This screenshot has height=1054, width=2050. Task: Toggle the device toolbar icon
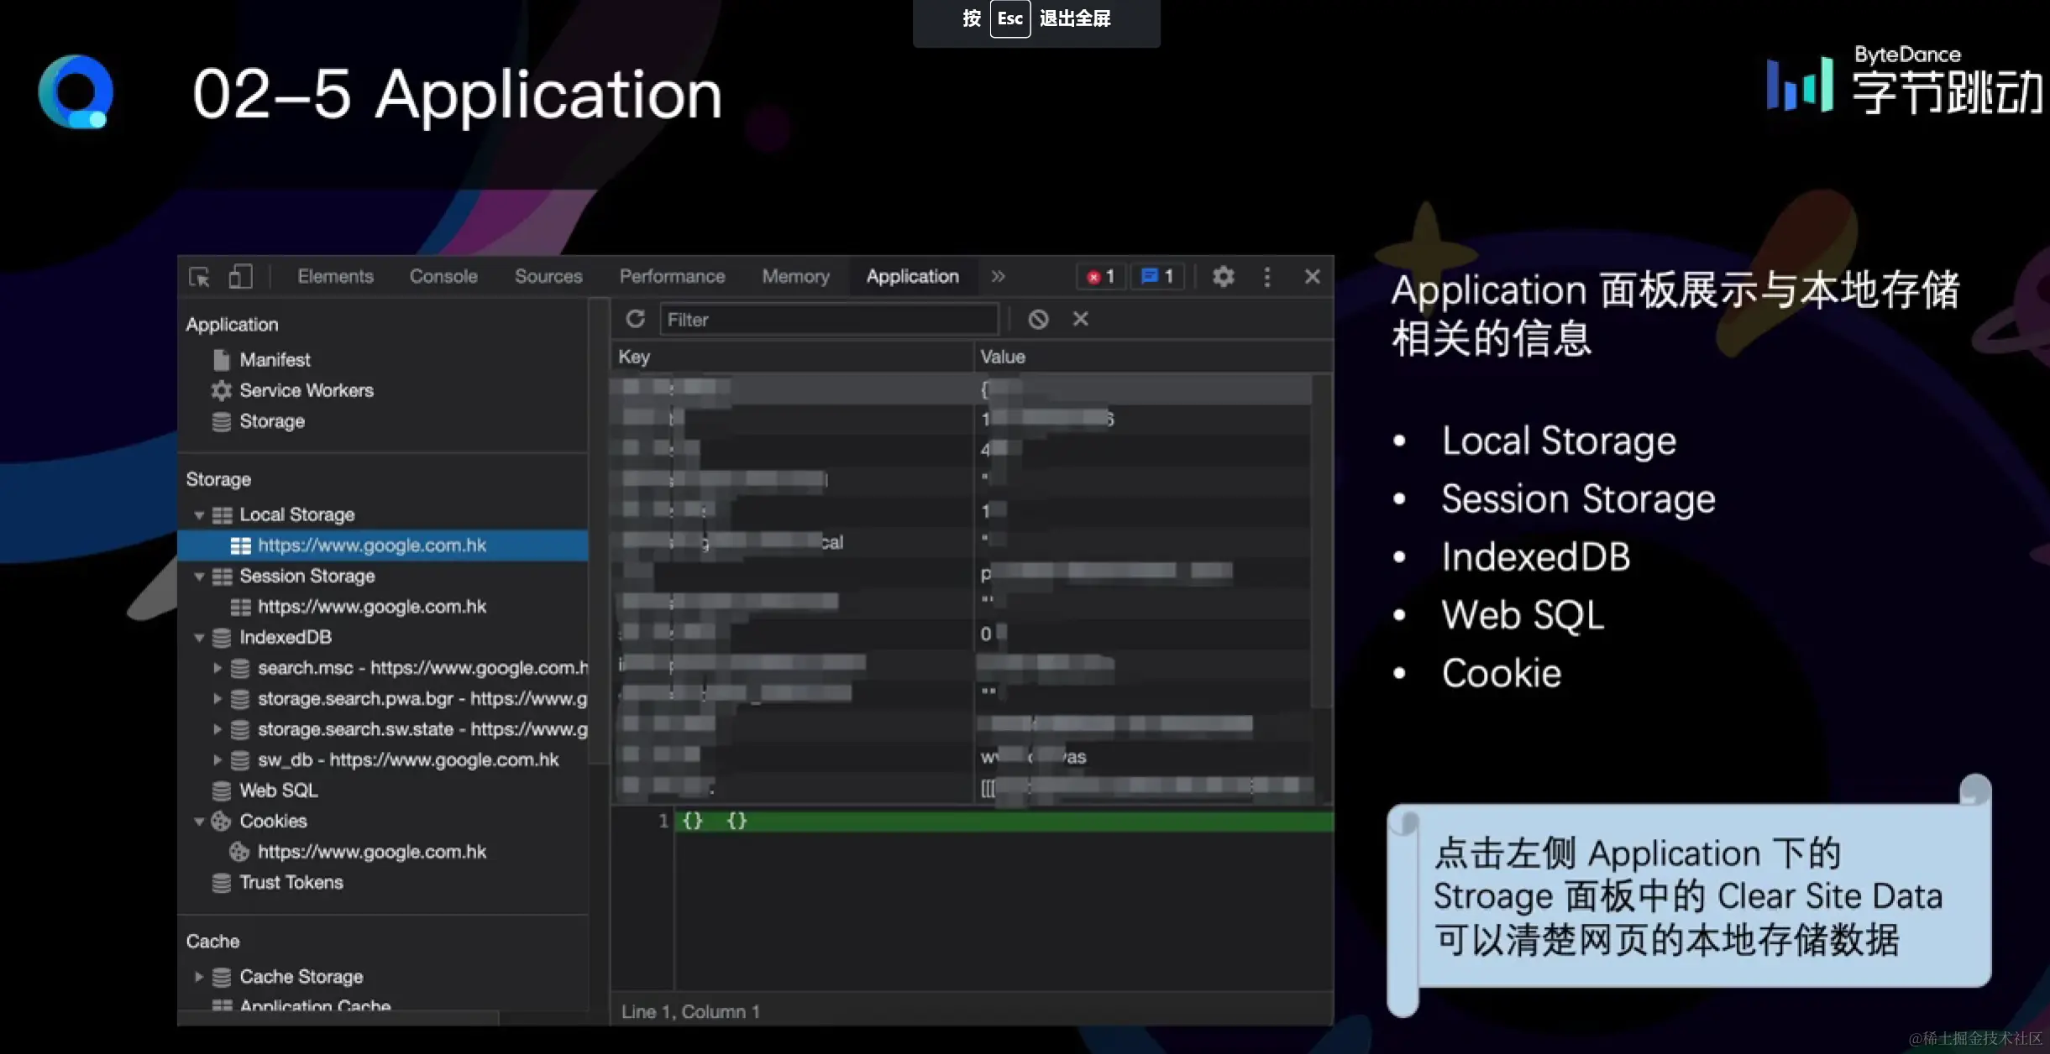pos(240,277)
